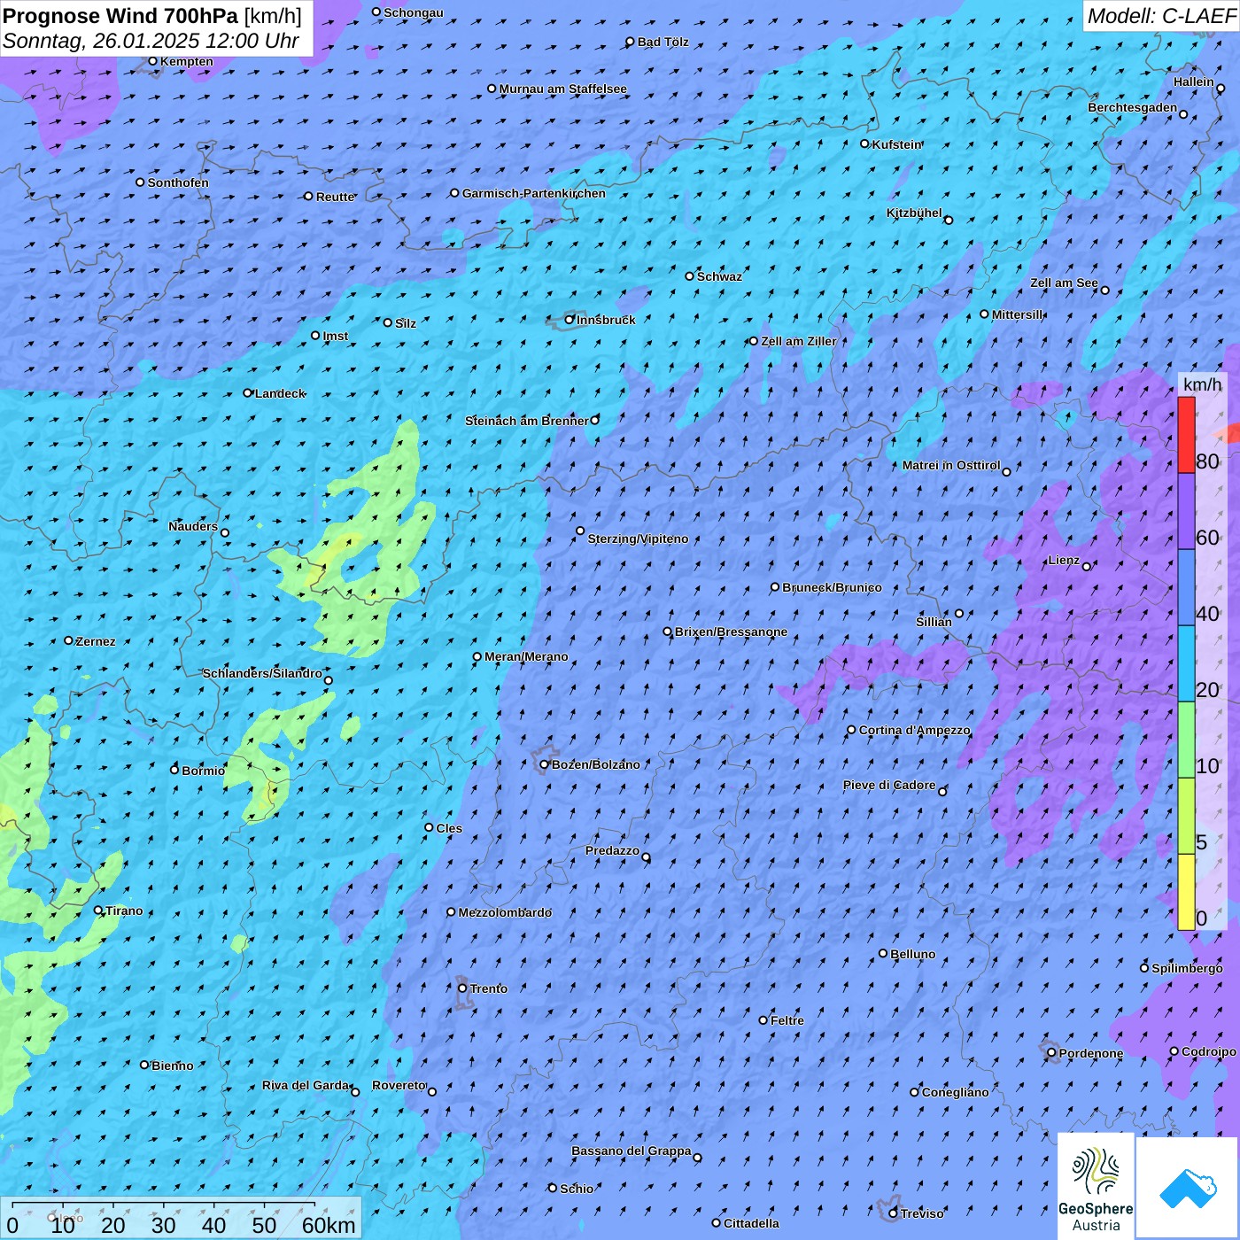Click the Bormio label
Screen dimensions: 1240x1240
point(203,771)
